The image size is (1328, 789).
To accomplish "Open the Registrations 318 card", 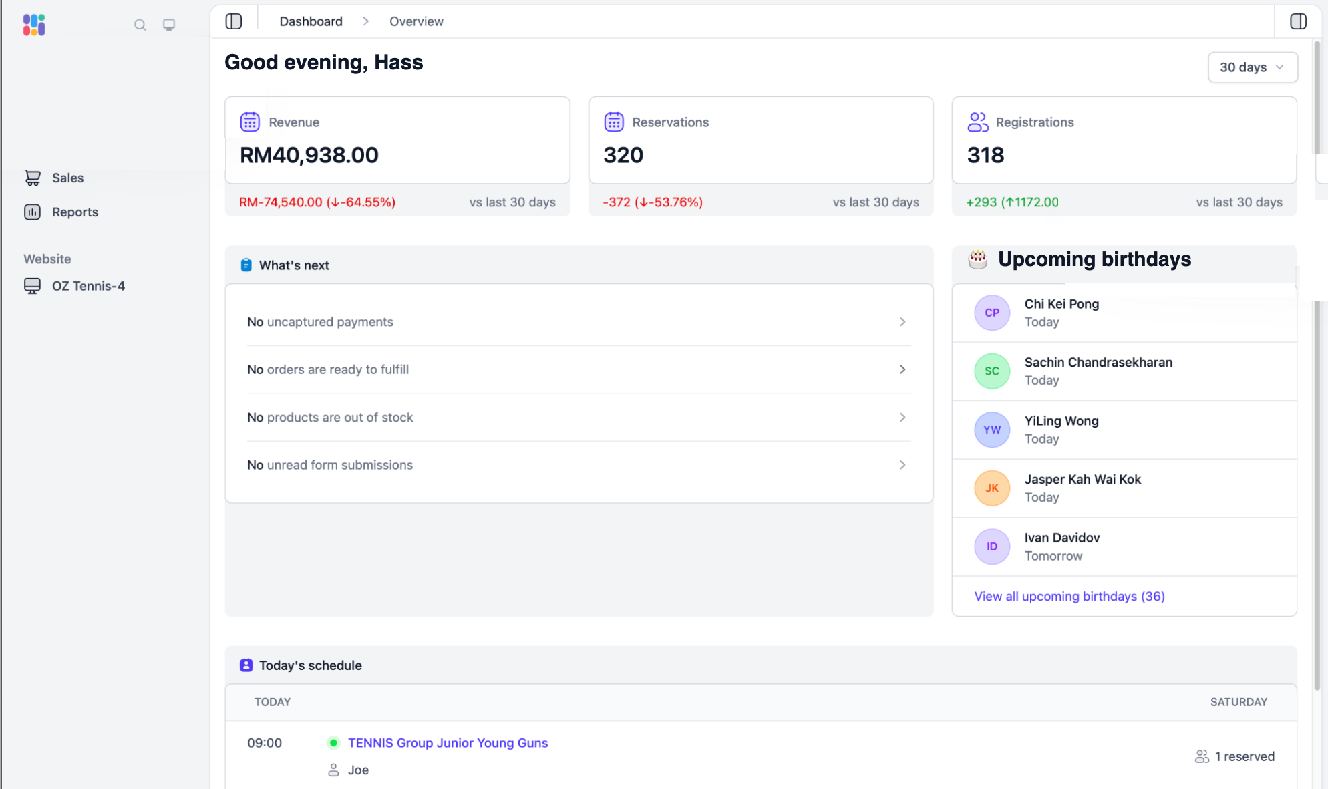I will [x=1124, y=140].
